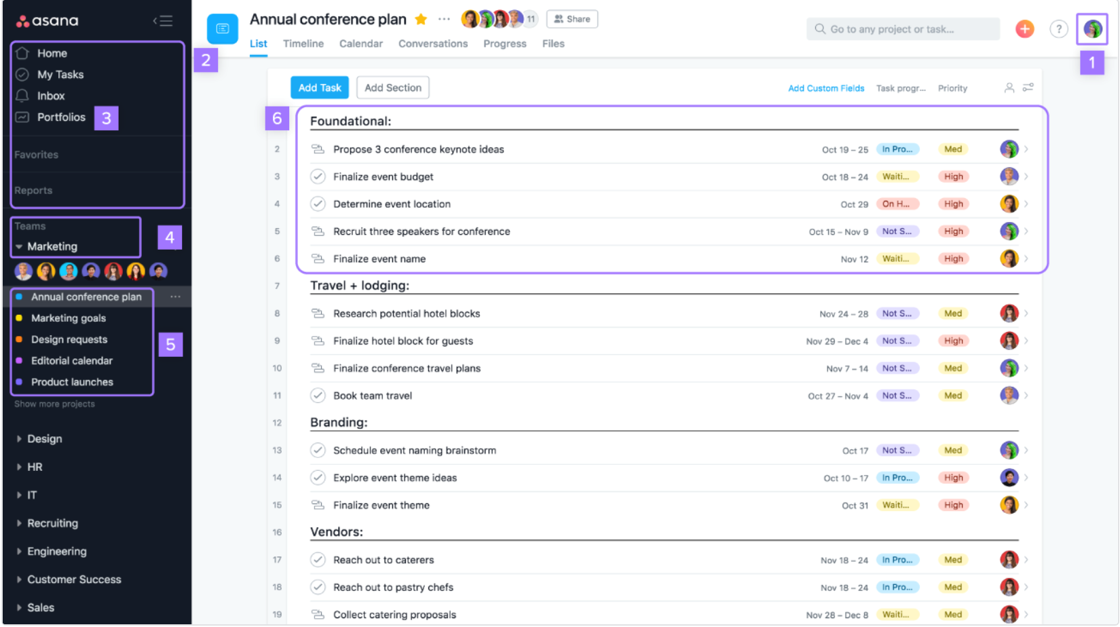
Task: Expand the Engineering team list
Action: point(19,551)
